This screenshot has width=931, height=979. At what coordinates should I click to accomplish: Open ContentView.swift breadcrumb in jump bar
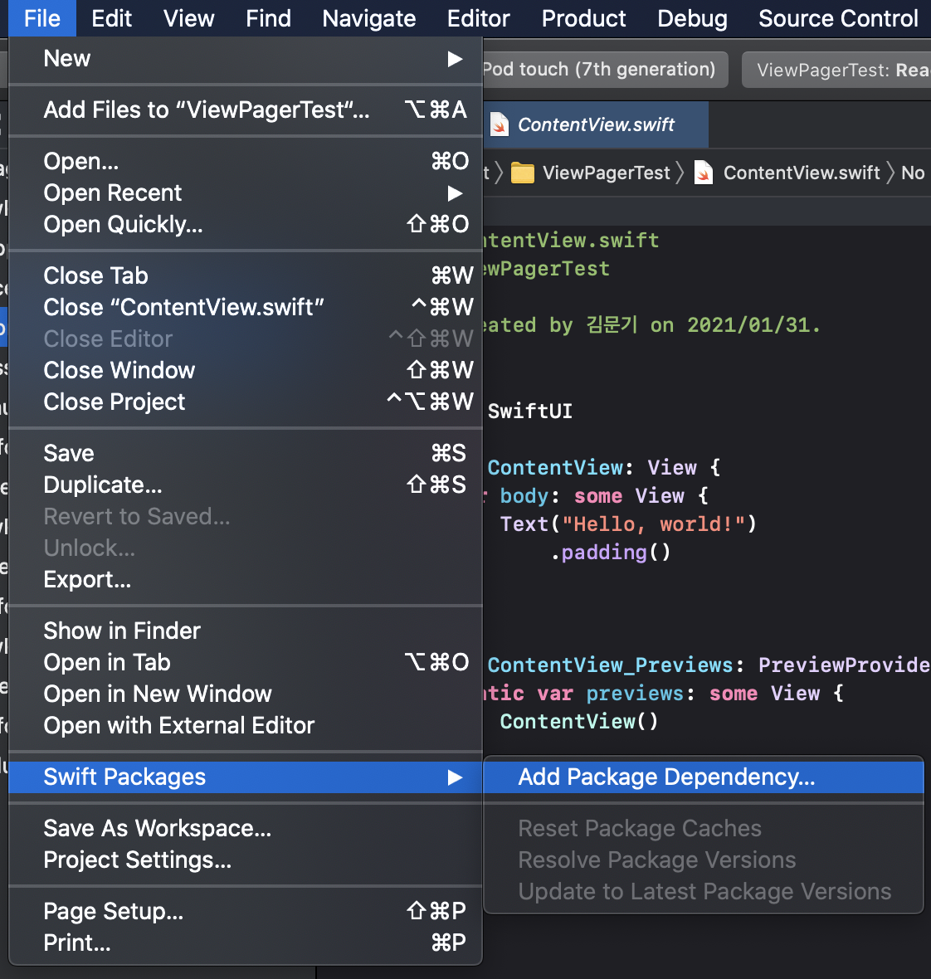coord(801,173)
